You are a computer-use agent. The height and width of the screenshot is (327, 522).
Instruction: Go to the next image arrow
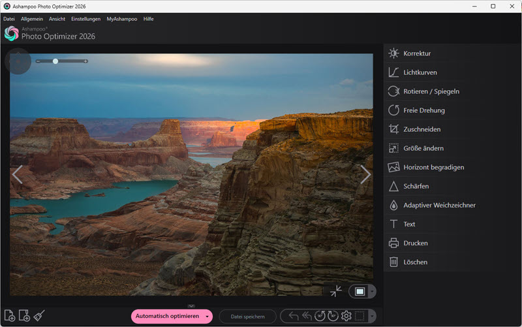365,174
